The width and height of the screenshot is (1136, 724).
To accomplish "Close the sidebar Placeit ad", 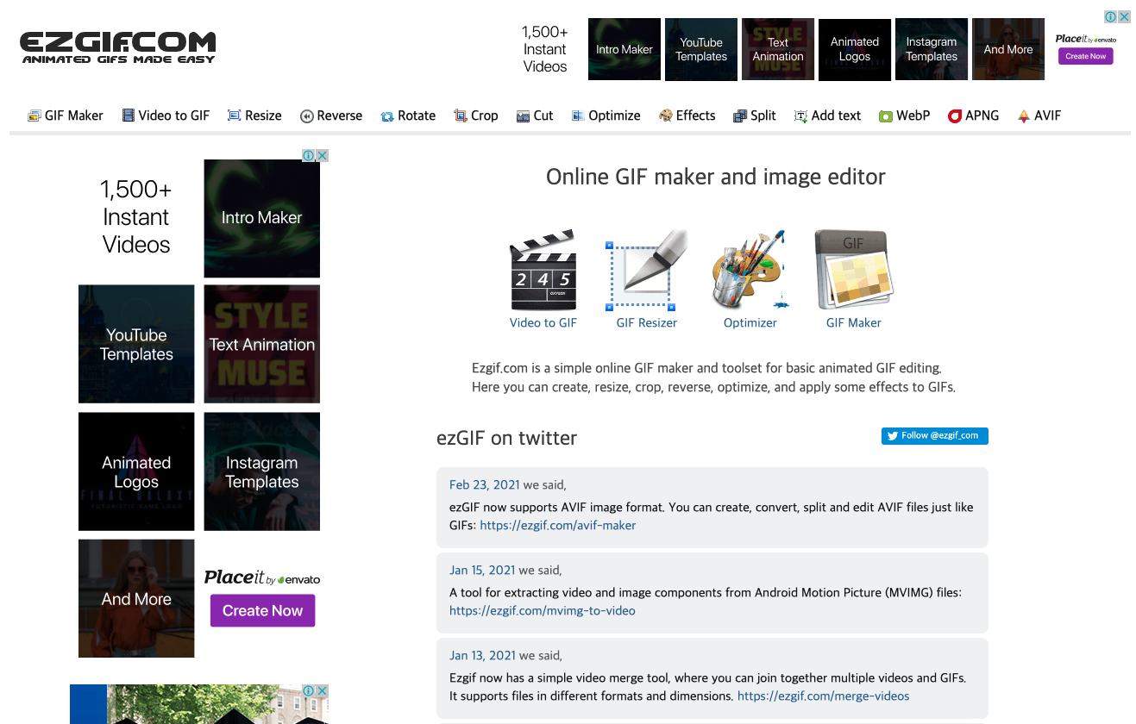I will [x=323, y=155].
